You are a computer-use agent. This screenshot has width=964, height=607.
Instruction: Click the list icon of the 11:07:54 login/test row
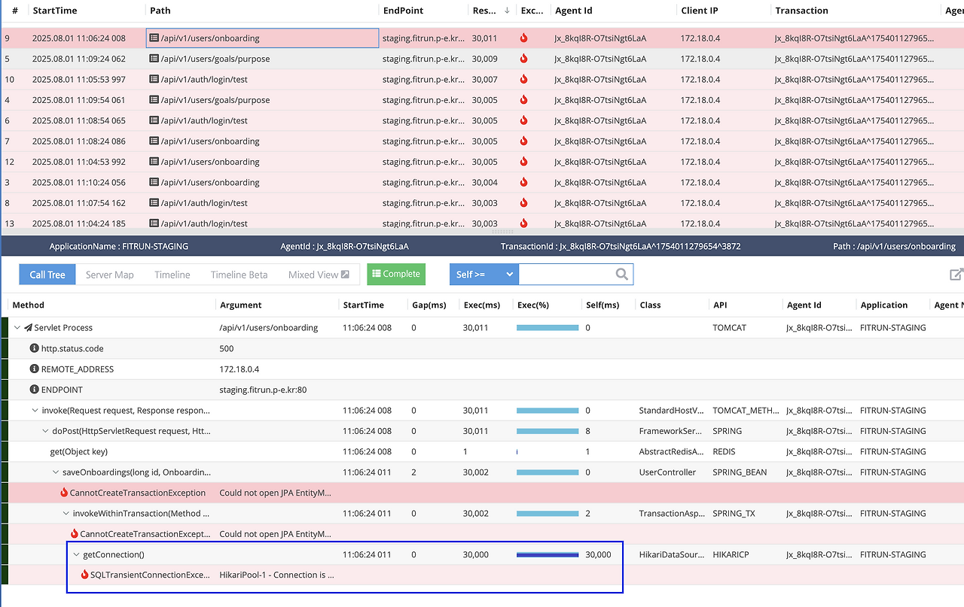pyautogui.click(x=154, y=203)
